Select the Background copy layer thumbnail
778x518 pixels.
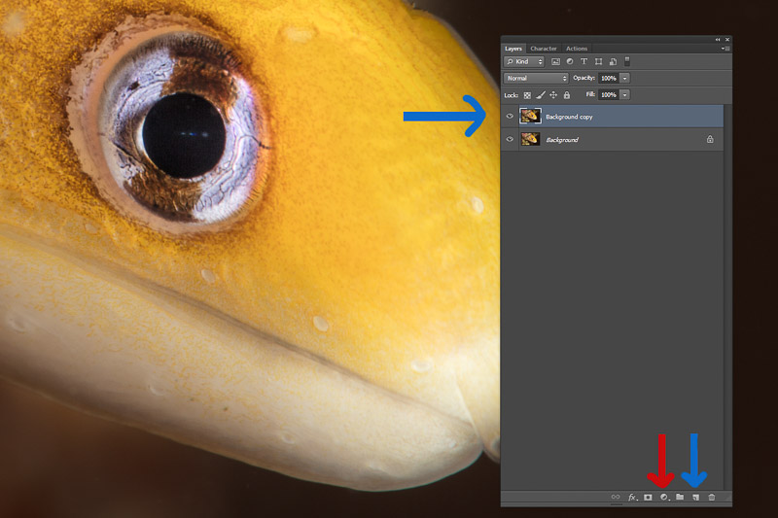tap(530, 117)
